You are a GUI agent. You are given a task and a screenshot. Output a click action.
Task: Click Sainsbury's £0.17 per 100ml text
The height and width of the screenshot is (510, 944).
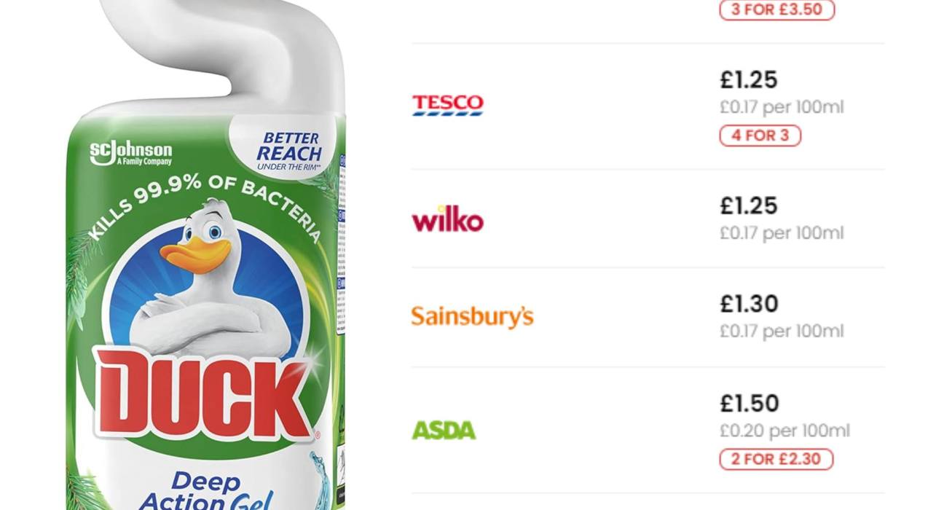point(782,331)
